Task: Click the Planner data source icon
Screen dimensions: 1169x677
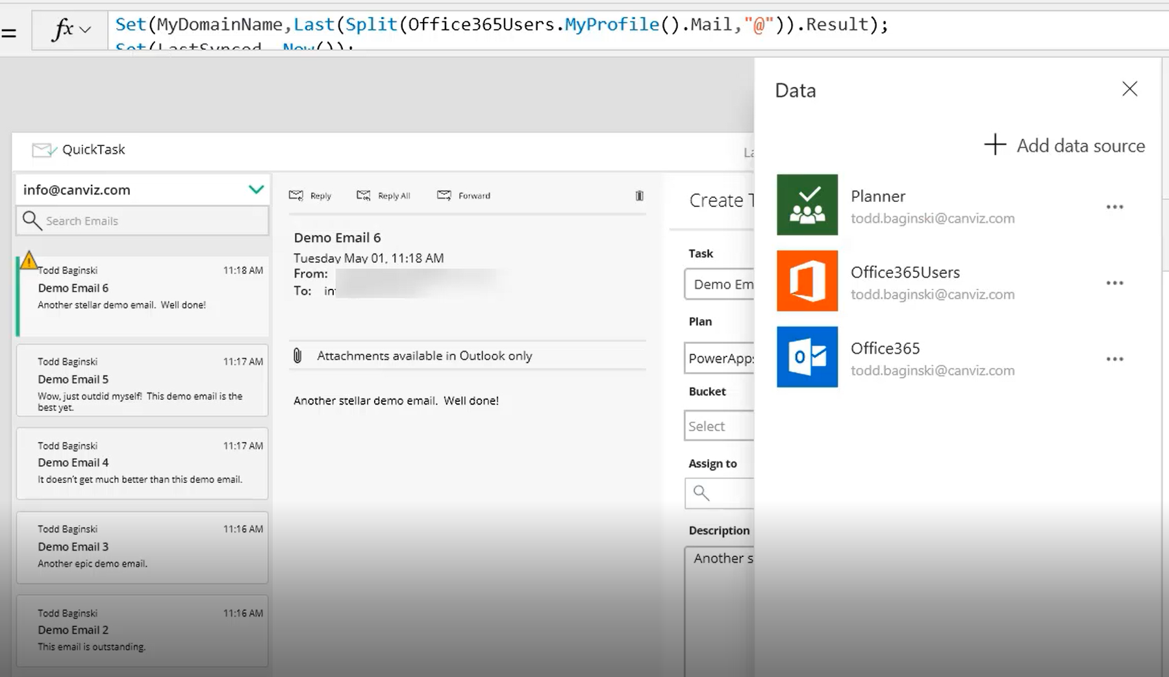Action: click(807, 205)
